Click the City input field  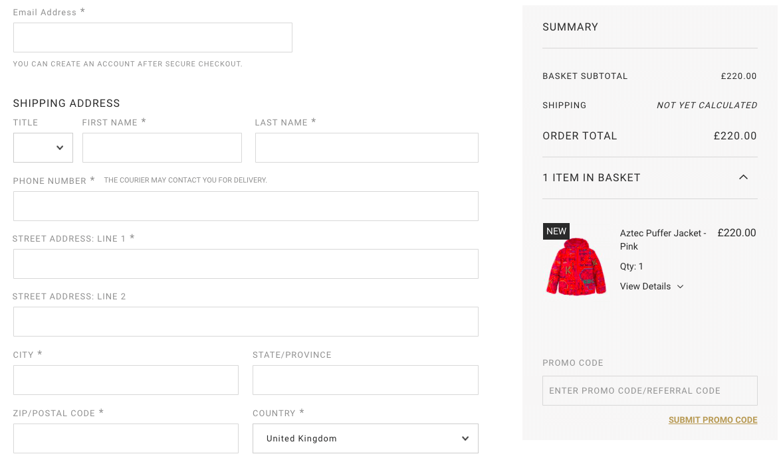point(126,380)
